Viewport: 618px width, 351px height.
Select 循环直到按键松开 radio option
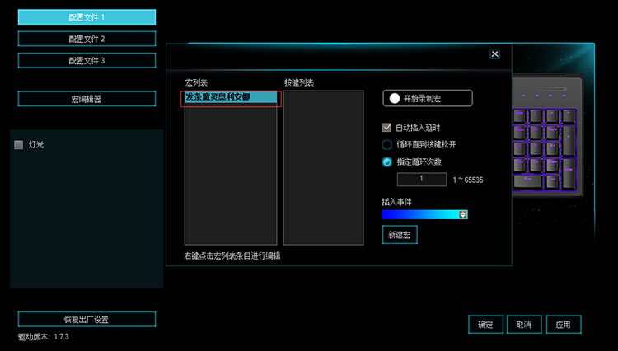click(387, 144)
